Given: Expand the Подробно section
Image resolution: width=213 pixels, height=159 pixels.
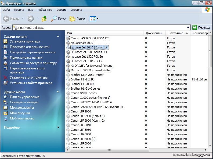Looking at the screenshot, I should (58, 128).
